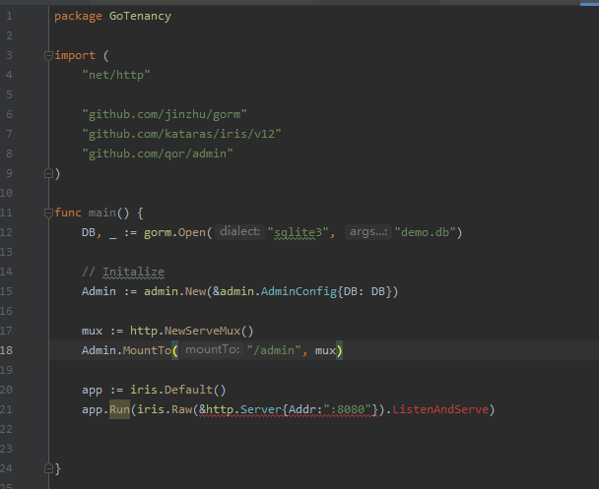
Task: Click the dialect parameter hint
Action: click(240, 231)
